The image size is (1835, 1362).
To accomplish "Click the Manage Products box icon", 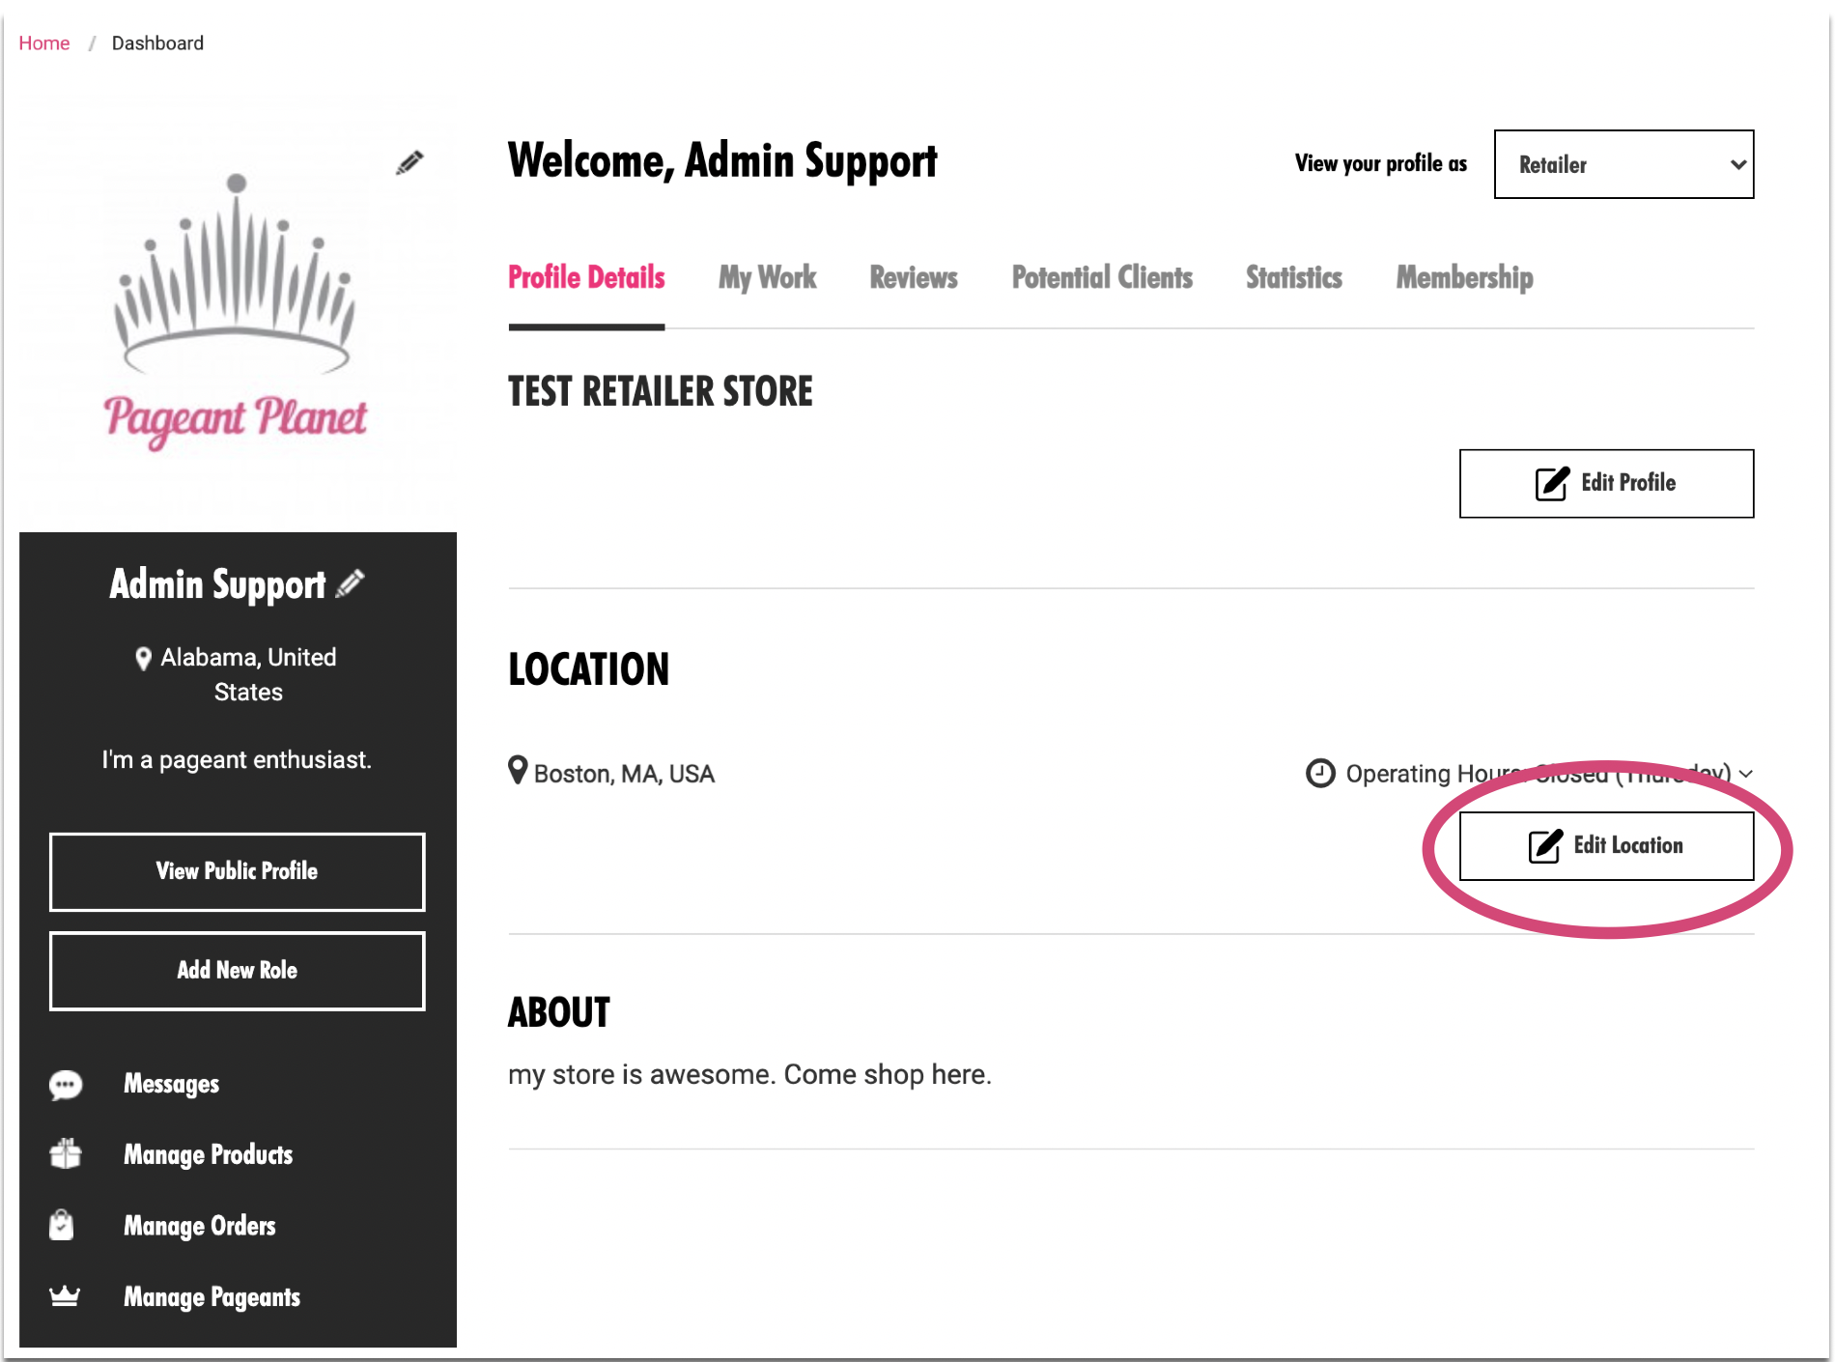I will tap(66, 1154).
